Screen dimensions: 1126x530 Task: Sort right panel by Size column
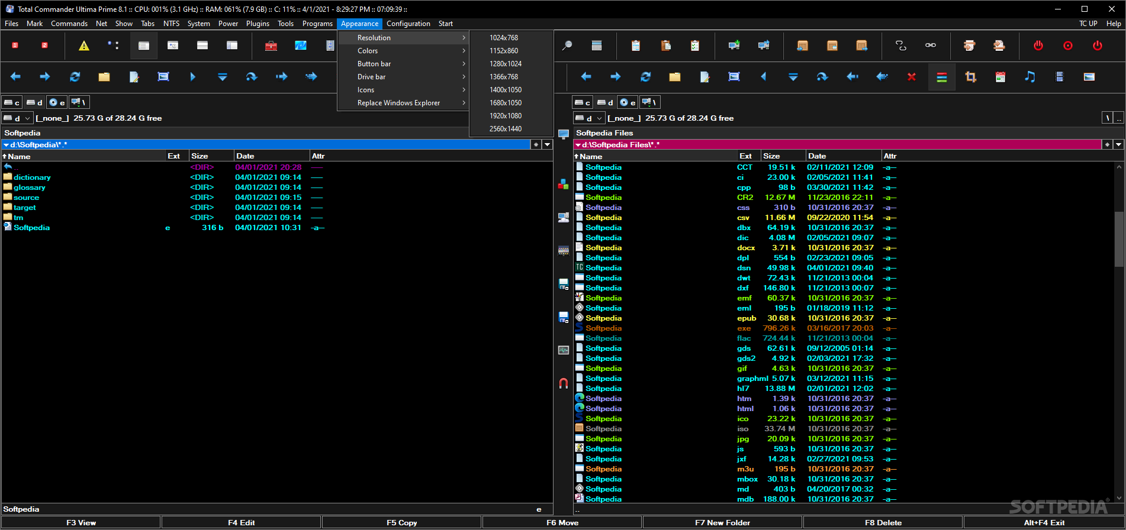click(x=783, y=156)
